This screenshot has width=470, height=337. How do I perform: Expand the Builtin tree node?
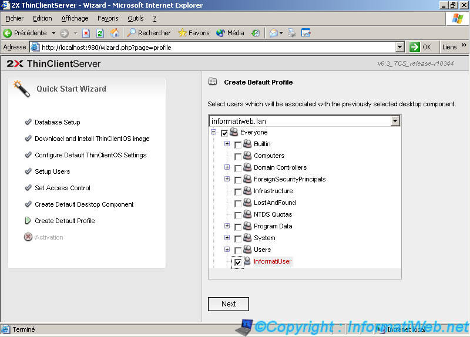pyautogui.click(x=227, y=143)
